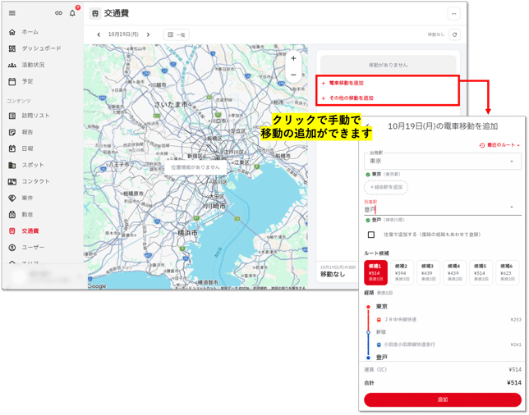
Task: Click the three-dot more options button
Action: [x=453, y=14]
